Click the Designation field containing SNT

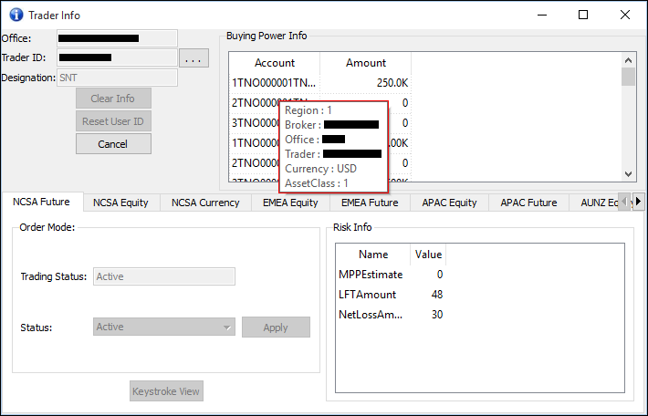point(117,78)
